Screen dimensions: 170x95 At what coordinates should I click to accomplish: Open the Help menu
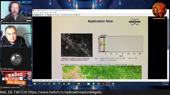[55, 12]
